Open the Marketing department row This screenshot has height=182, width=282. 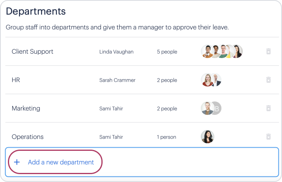(26, 109)
